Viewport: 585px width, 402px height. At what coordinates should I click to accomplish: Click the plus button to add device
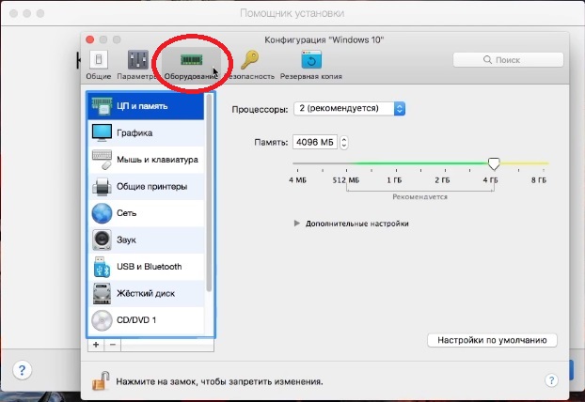pos(95,345)
